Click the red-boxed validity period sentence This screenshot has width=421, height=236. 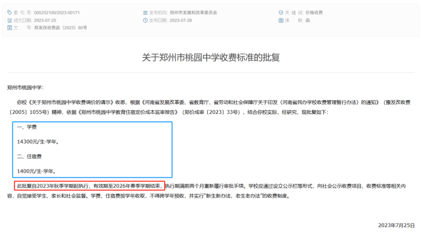[x=89, y=186]
